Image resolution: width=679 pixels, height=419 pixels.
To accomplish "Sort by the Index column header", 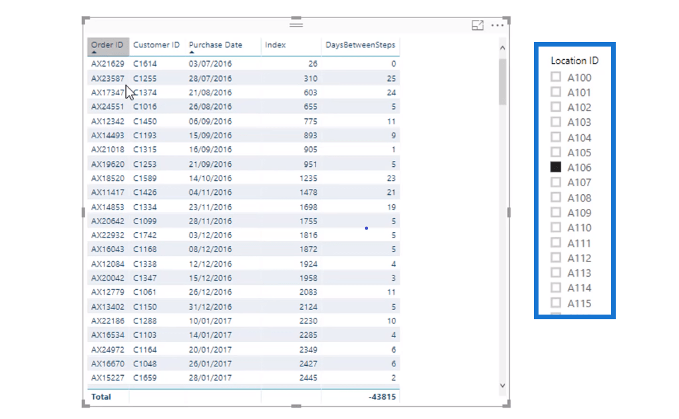I will (x=276, y=45).
